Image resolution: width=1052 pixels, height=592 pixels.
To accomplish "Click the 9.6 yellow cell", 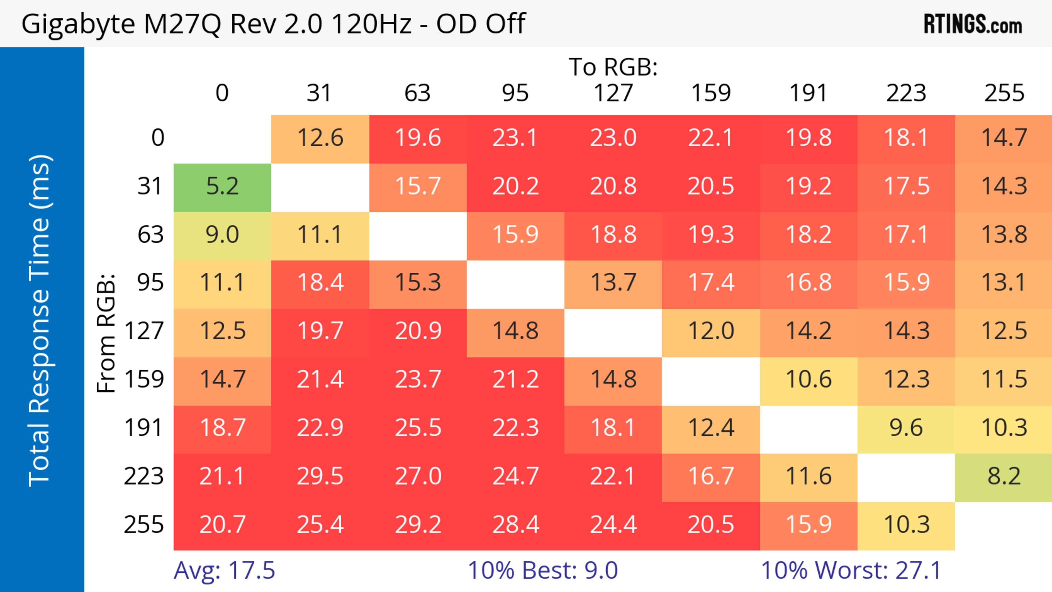I will point(906,428).
